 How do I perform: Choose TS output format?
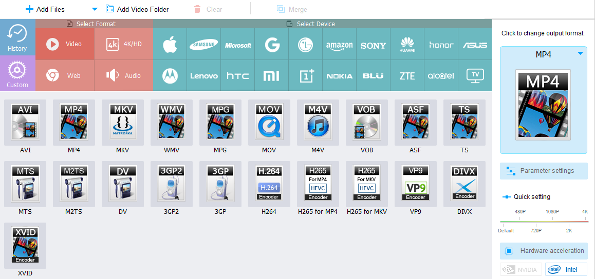[x=464, y=123]
